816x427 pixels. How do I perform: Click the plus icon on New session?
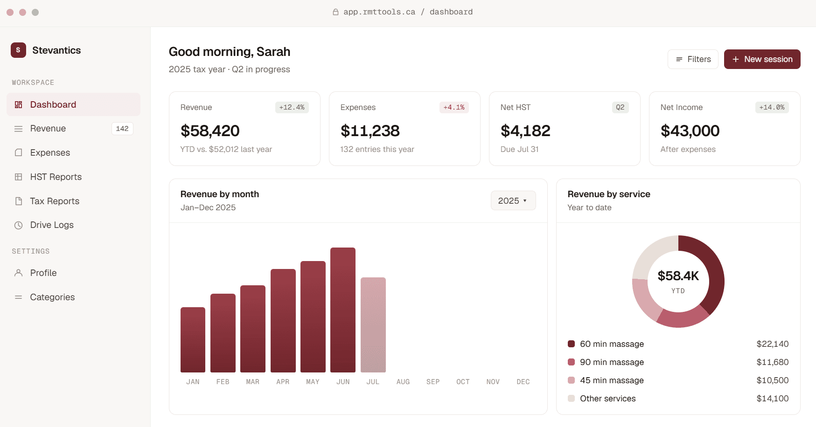point(736,59)
